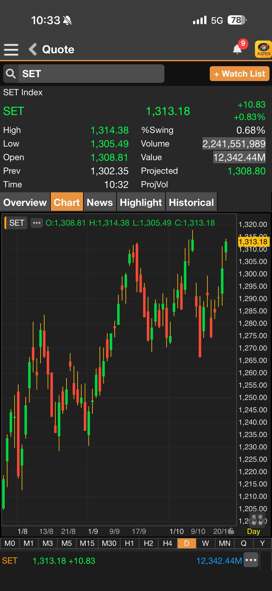Select the D daily timeframe
This screenshot has width=272, height=591.
click(186, 543)
